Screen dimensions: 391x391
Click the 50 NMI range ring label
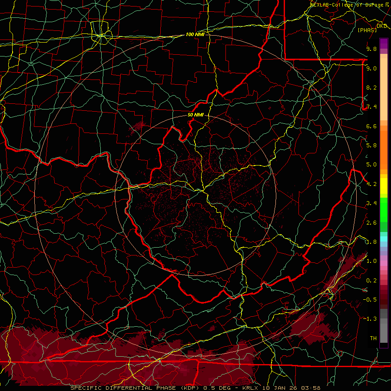[x=195, y=115]
